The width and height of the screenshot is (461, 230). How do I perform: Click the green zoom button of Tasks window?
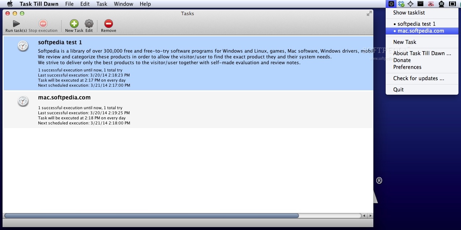tap(22, 13)
